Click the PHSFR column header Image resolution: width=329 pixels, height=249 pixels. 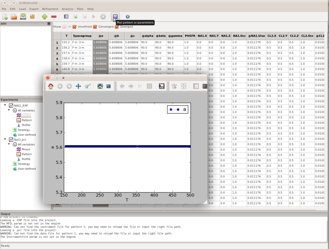point(190,36)
